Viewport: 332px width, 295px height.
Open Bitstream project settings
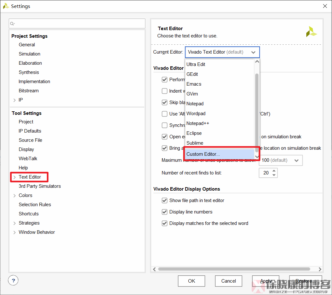29,91
